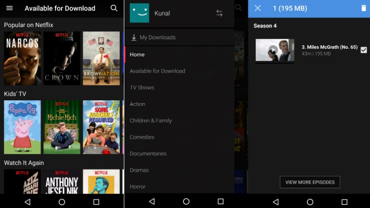
Task: Open the Brown Nation poster
Action: [101, 58]
